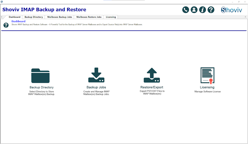Click 'Export PST/OST Files to IMAP Mailbox(es)' text
Screen dimensions: 248x144
coord(152,92)
